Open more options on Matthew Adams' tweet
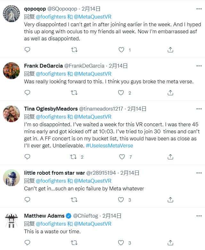Image resolution: width=205 pixels, height=250 pixels. (x=199, y=216)
